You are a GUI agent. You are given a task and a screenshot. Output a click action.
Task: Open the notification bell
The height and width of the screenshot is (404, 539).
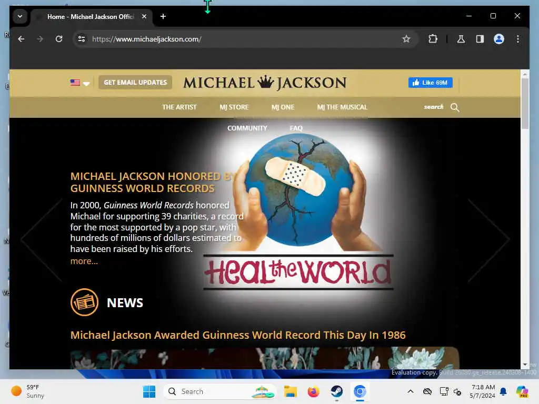pyautogui.click(x=503, y=391)
